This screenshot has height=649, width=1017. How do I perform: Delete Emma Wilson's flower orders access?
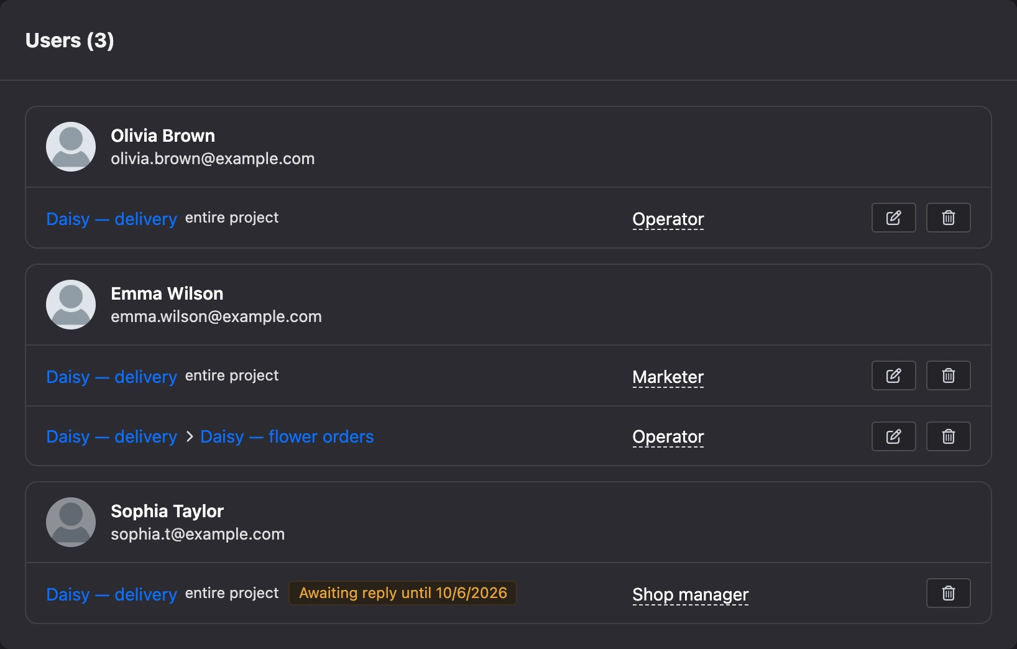coord(948,436)
